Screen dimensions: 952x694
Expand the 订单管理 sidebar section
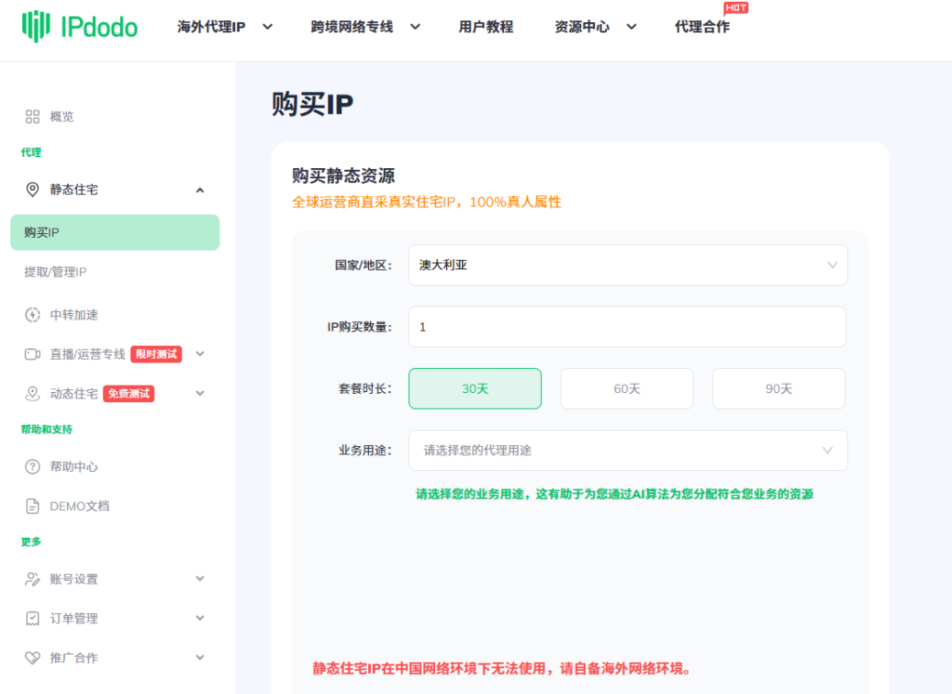click(x=113, y=619)
